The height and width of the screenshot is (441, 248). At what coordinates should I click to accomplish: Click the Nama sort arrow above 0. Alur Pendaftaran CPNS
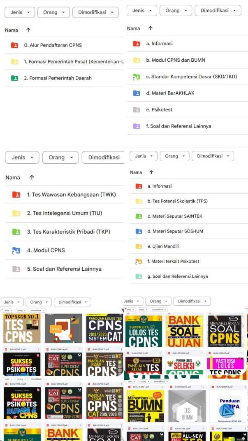[28, 30]
